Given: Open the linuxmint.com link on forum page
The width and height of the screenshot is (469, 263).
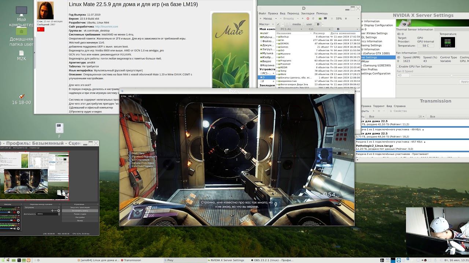Looking at the screenshot, I should click(x=107, y=27).
